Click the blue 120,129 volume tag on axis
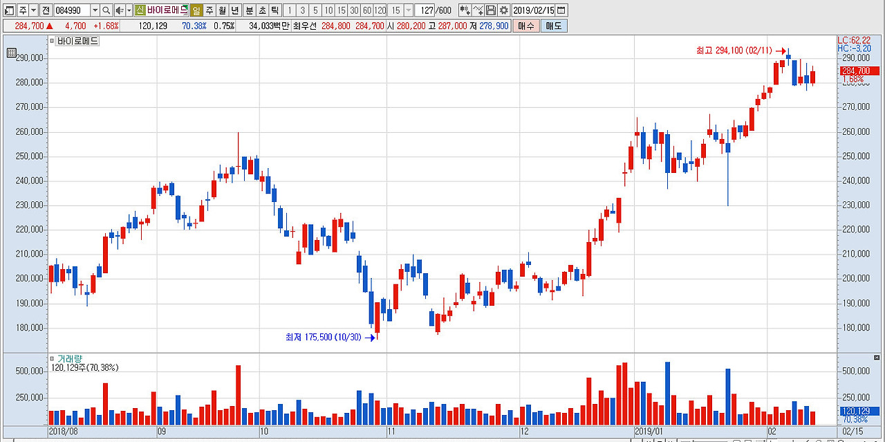 859,411
